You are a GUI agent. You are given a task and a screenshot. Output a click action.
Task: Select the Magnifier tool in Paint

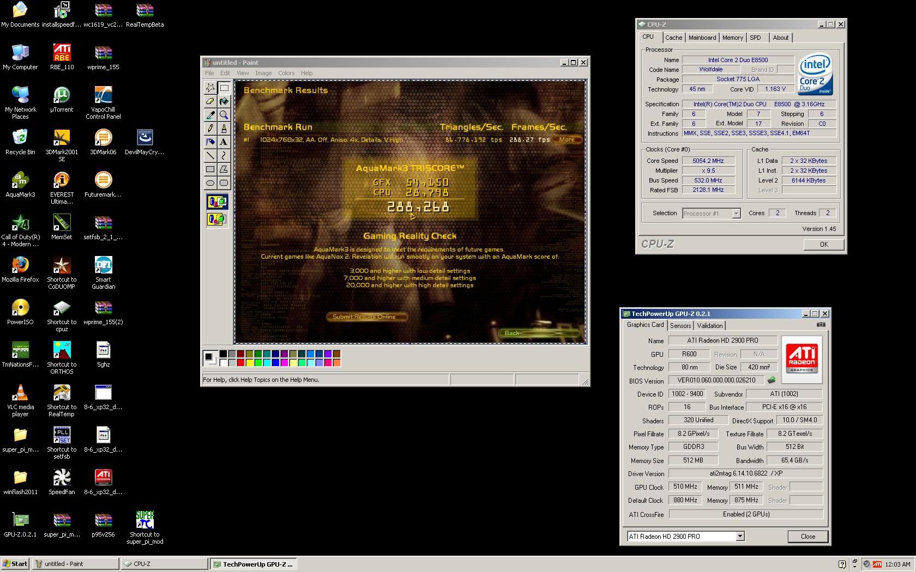click(224, 115)
